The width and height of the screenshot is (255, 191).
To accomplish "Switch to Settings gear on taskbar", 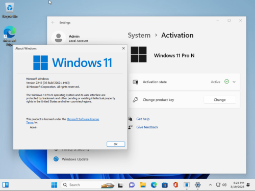I will 197,185.
